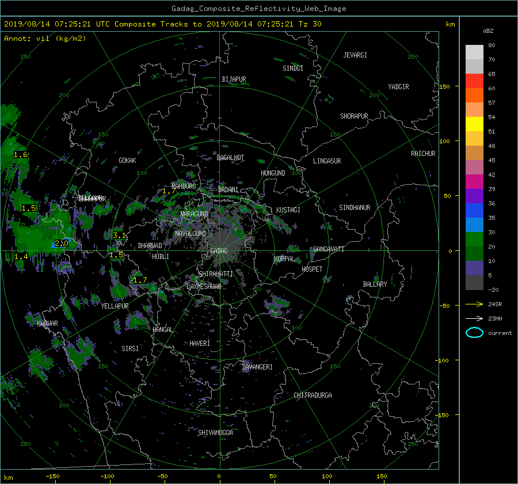Click the 'dBZ' scale heading
Viewport: 518px width, 484px height.
point(488,31)
